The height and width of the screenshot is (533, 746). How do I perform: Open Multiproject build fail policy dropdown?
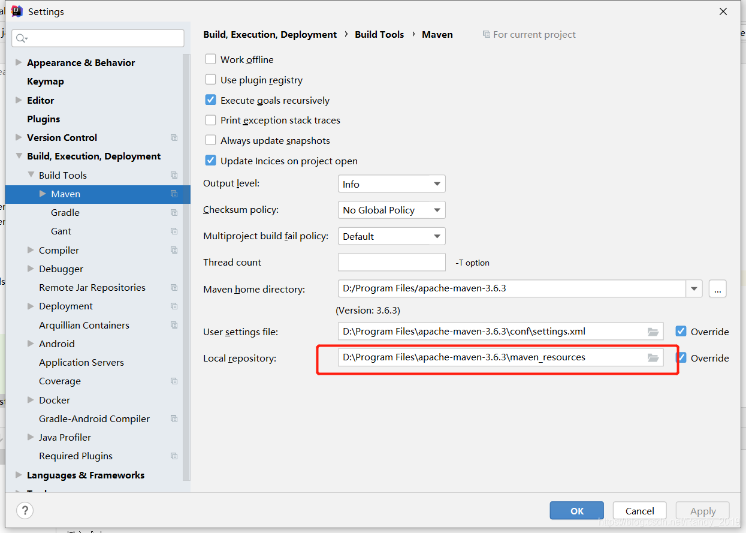click(392, 236)
